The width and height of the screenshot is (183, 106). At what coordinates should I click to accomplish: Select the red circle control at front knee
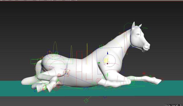click(x=98, y=80)
